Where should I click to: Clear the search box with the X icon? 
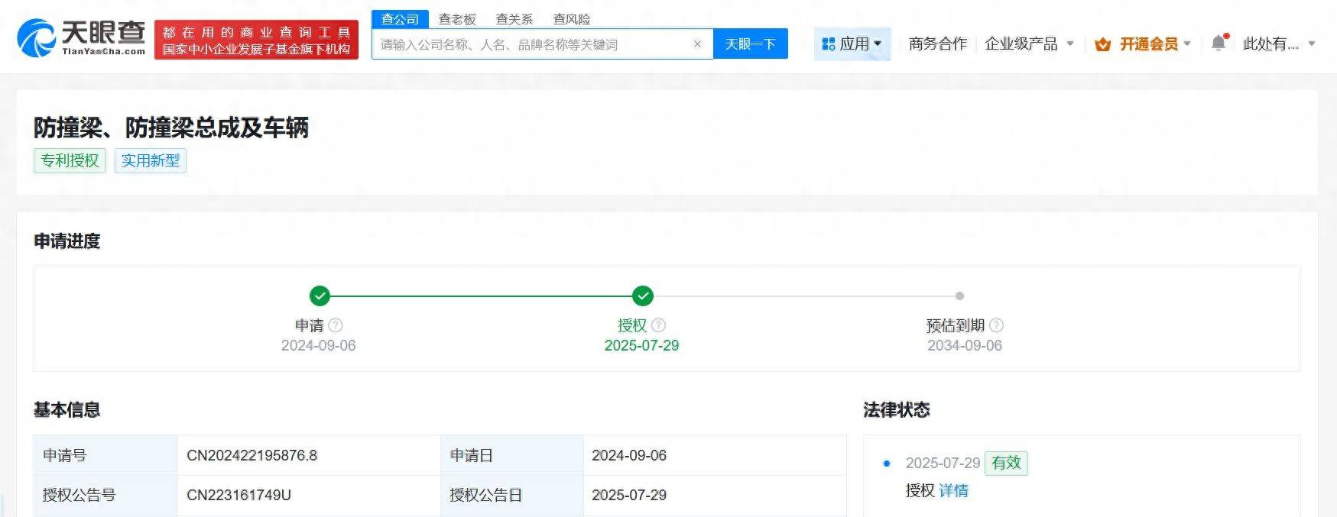697,44
